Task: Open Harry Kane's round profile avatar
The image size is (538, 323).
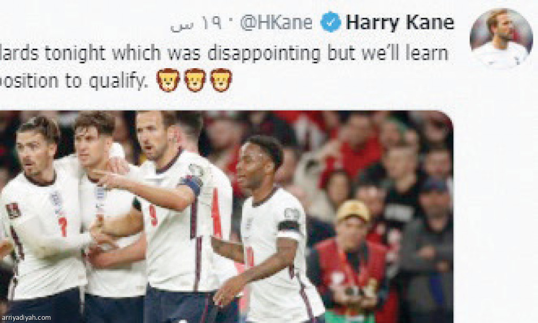Action: pos(501,38)
